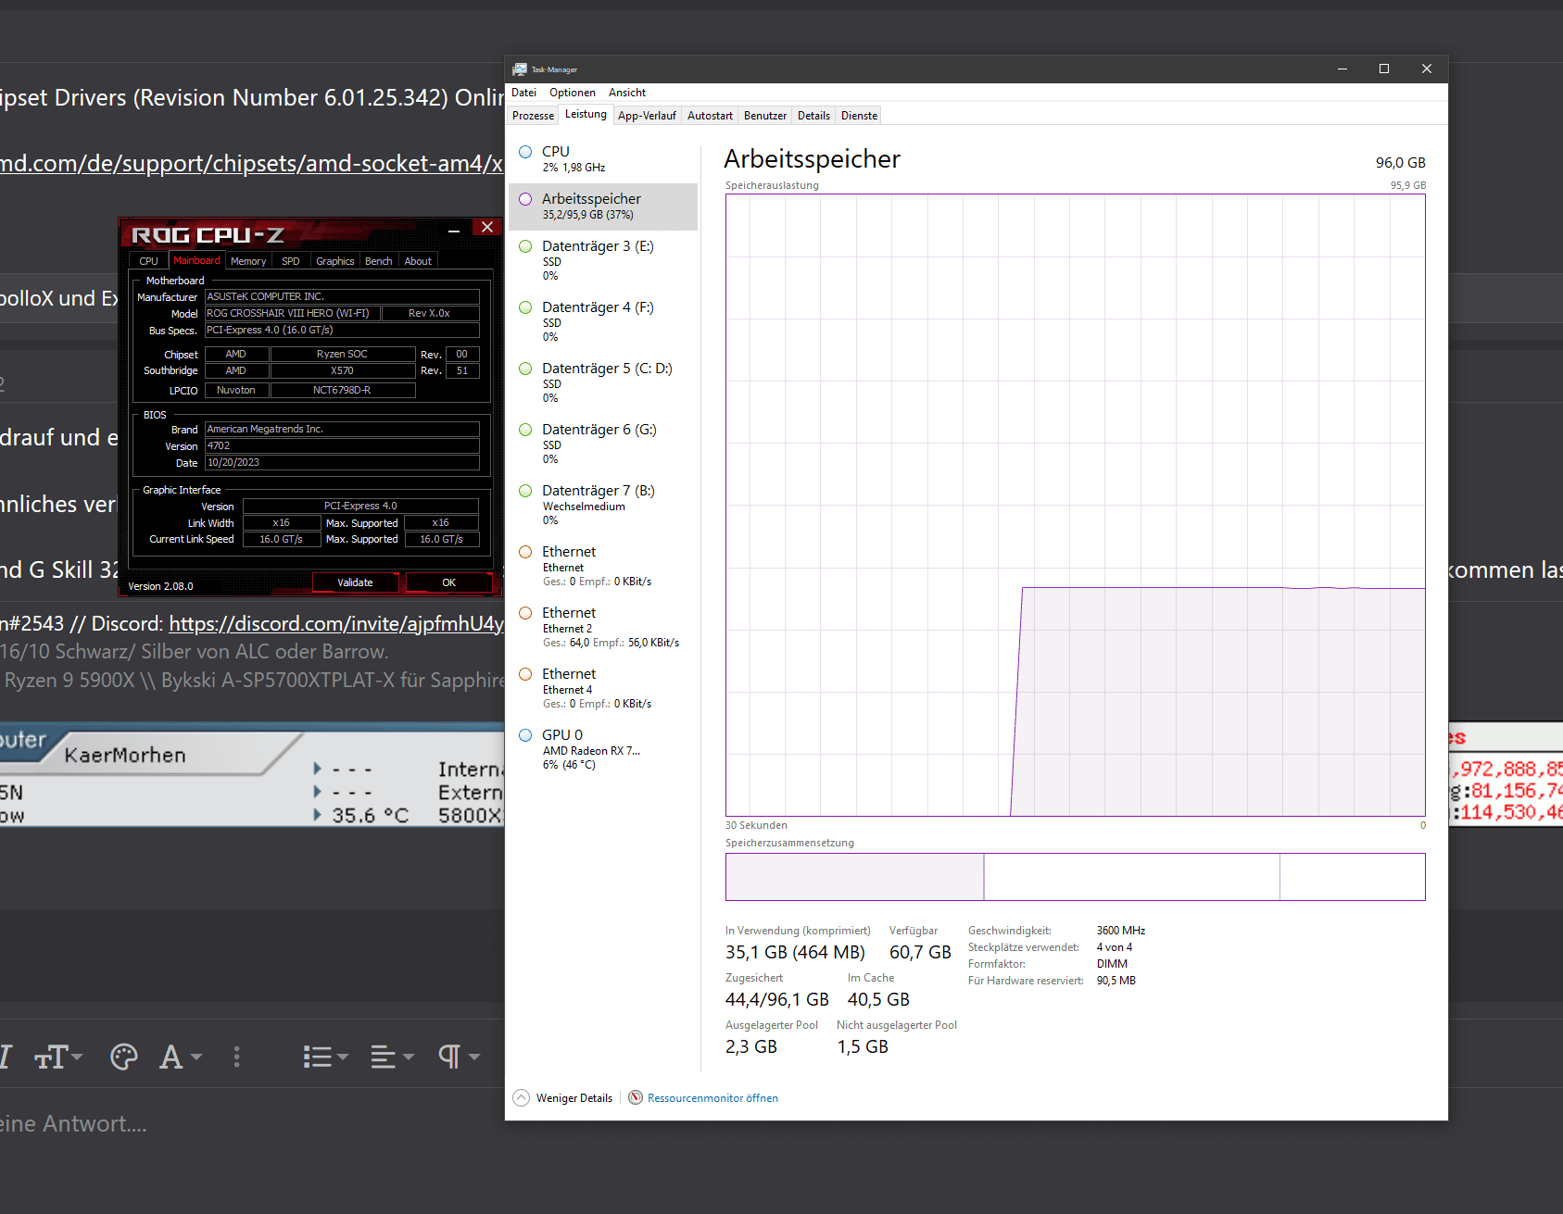Click the BIOS Version field 4702
This screenshot has width=1563, height=1214.
342,445
